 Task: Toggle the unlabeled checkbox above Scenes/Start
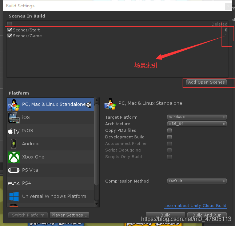9,24
